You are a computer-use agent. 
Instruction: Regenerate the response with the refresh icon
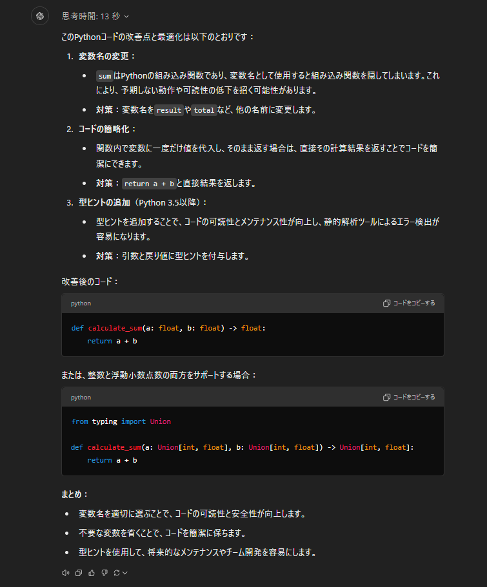(117, 572)
